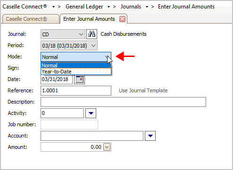The height and width of the screenshot is (170, 233).
Task: Select Year-to-Date from Mode list
Action: pos(76,72)
